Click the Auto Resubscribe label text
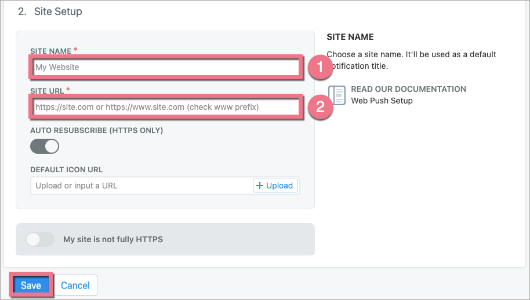 96,131
